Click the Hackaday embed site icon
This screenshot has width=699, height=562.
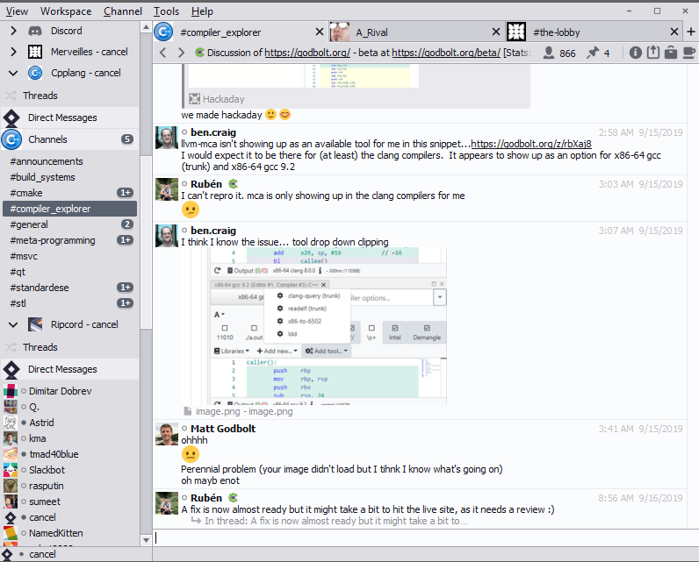tap(194, 99)
